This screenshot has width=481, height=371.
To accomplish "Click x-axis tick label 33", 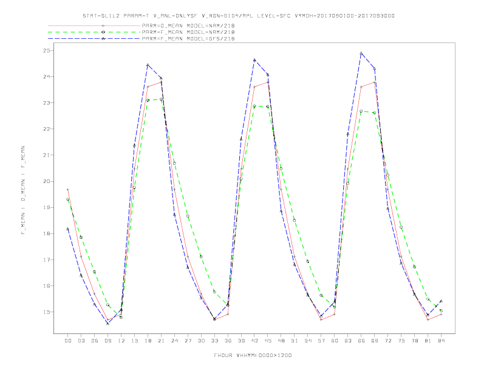I will click(x=214, y=341).
